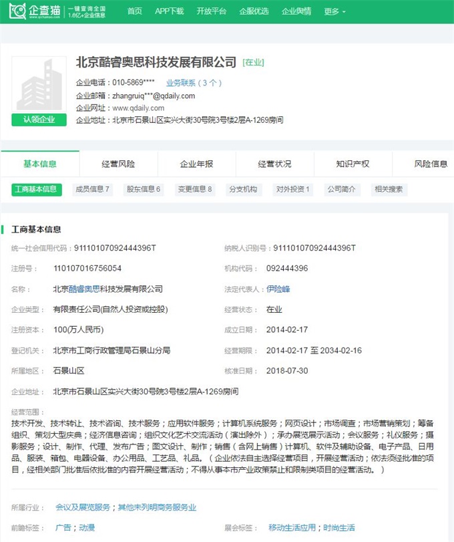Switch to the 企业年报 tab
The height and width of the screenshot is (542, 454).
point(196,164)
